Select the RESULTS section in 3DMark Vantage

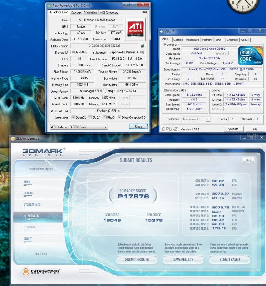[38, 217]
